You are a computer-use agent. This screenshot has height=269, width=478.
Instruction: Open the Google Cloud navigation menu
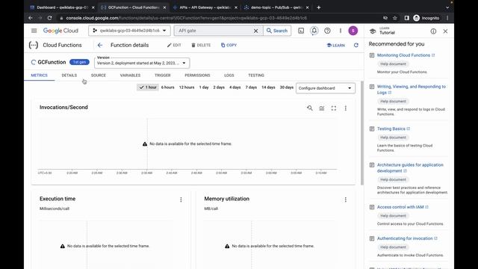(34, 31)
